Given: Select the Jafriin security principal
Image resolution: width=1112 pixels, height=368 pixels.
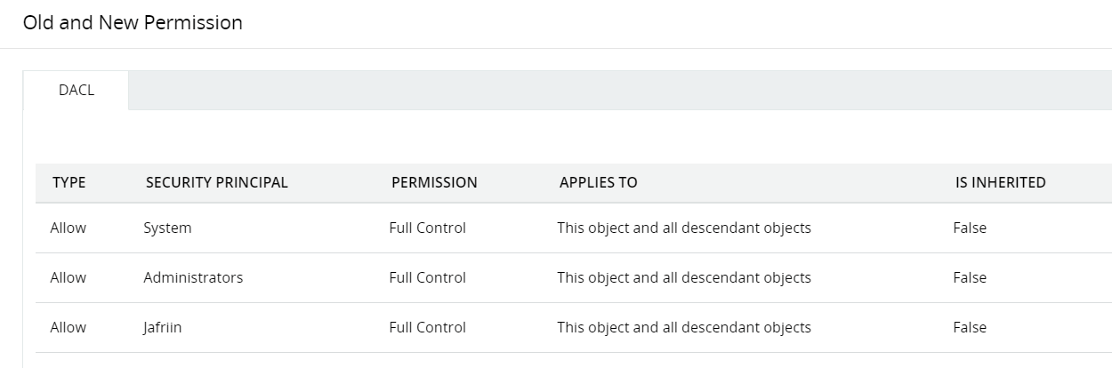Looking at the screenshot, I should [165, 327].
